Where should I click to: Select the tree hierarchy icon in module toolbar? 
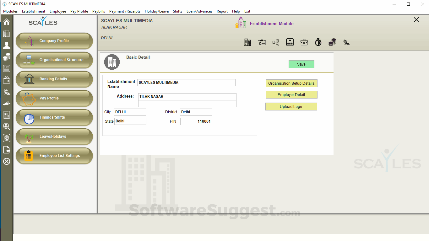point(276,42)
